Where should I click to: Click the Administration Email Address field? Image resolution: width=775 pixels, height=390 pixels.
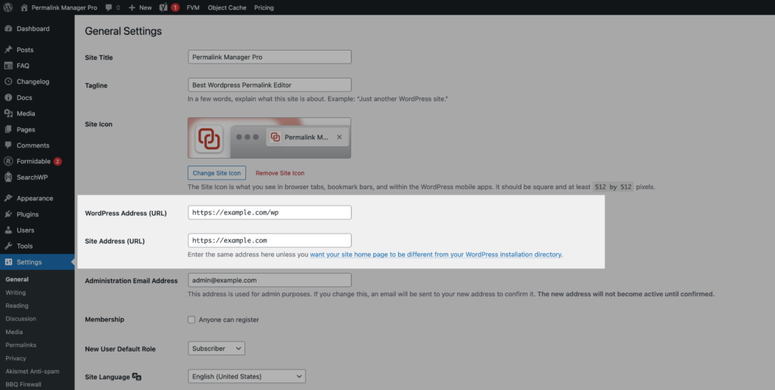[269, 280]
